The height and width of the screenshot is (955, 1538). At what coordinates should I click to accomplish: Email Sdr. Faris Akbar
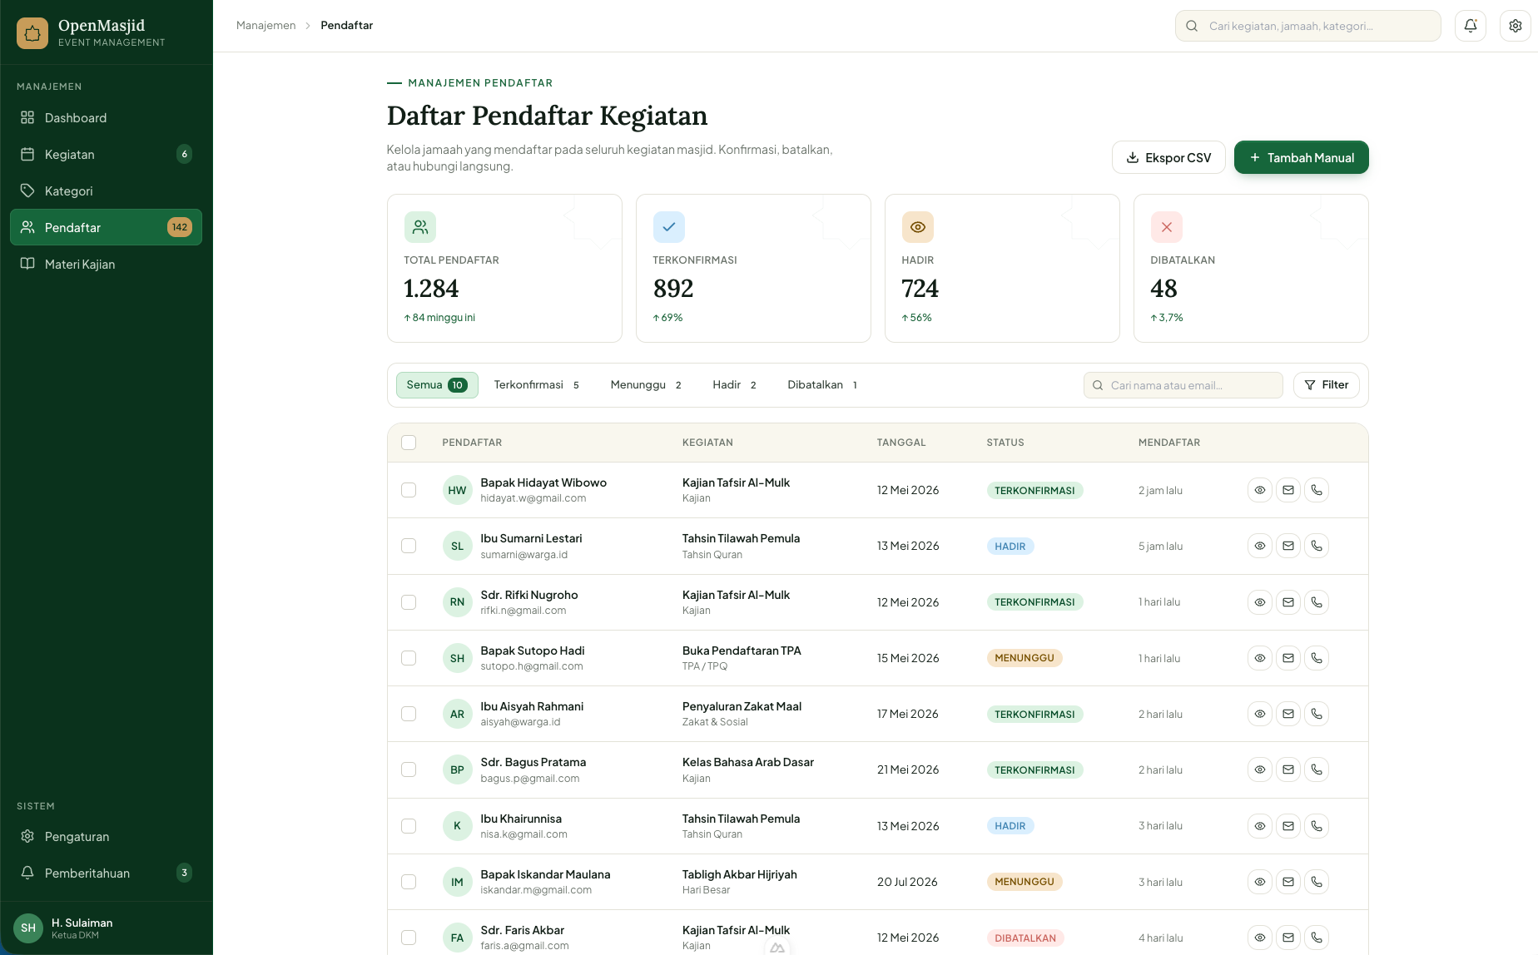point(1288,938)
